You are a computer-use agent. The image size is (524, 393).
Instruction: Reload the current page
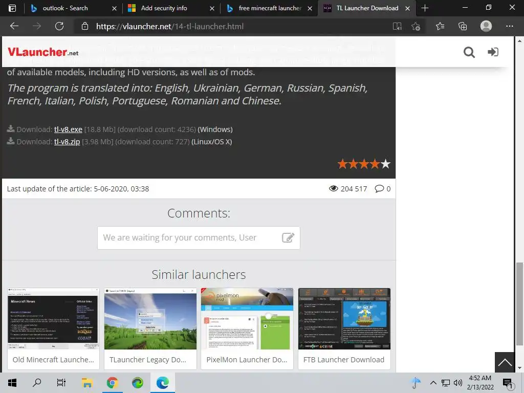coord(59,26)
